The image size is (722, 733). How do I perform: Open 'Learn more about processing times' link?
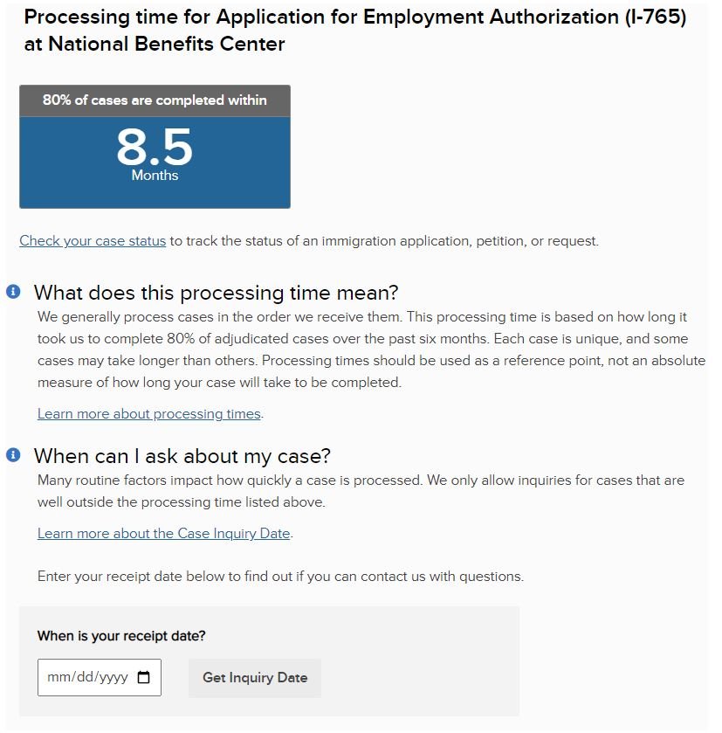tap(149, 414)
